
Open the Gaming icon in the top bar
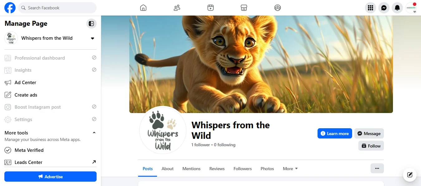point(277,8)
